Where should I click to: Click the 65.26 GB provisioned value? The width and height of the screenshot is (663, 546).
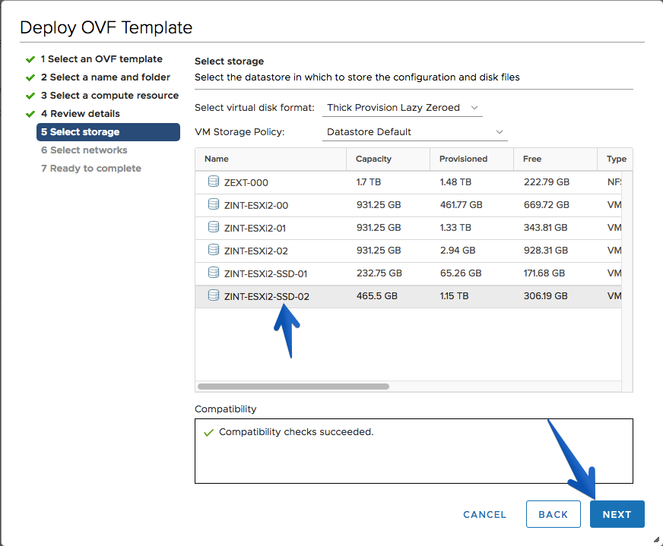(461, 273)
